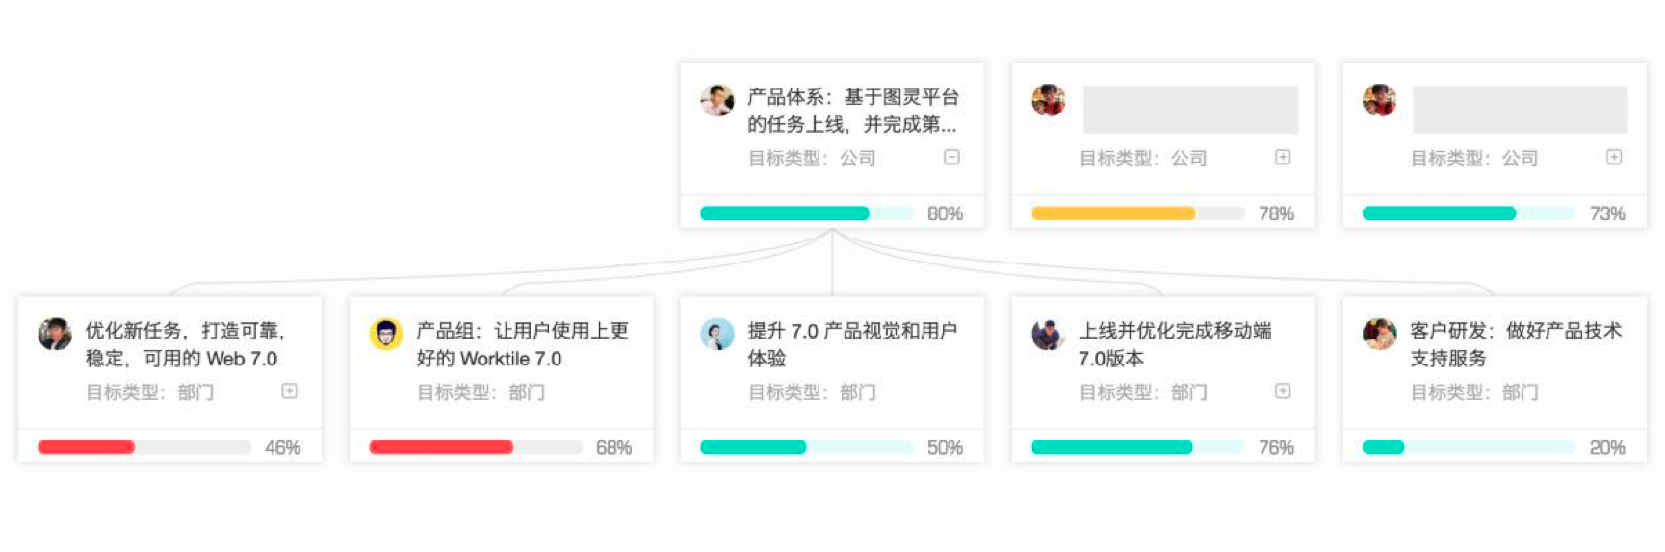Click owner avatar of 客户研发 goal
This screenshot has width=1665, height=552.
tap(1380, 334)
